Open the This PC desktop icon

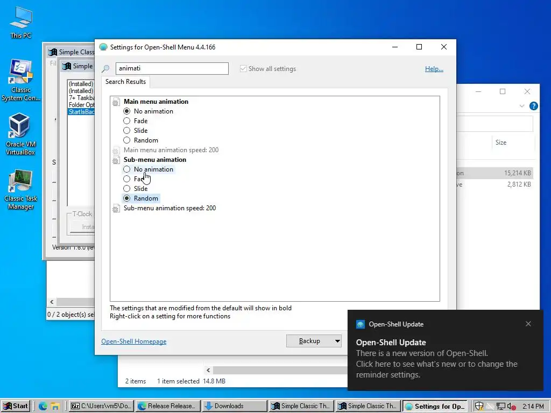[x=20, y=23]
